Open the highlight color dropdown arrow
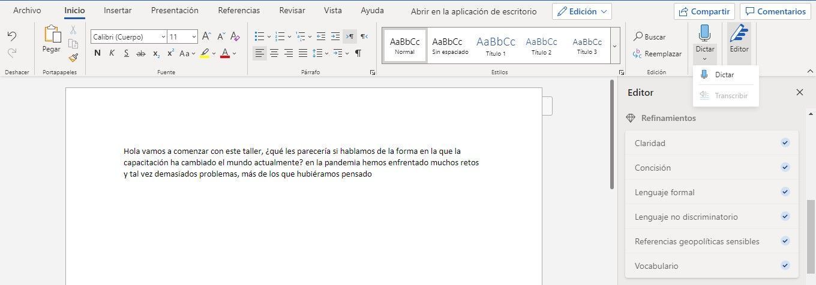 pyautogui.click(x=214, y=53)
